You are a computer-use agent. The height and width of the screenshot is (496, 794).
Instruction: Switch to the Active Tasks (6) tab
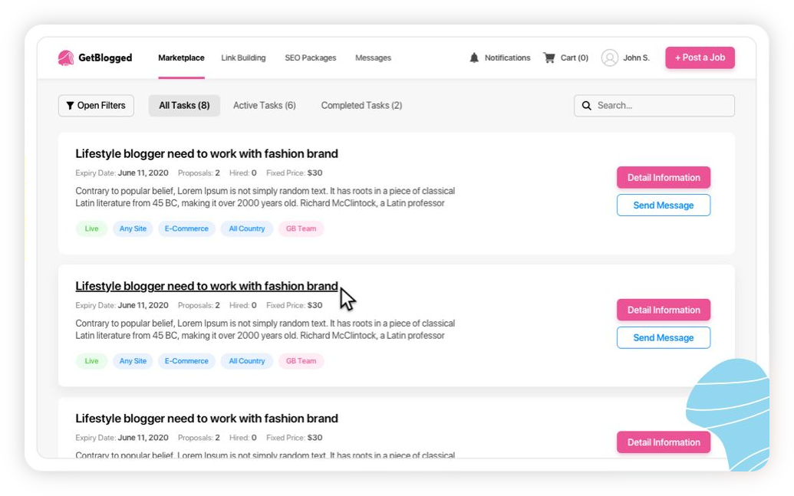(x=265, y=105)
